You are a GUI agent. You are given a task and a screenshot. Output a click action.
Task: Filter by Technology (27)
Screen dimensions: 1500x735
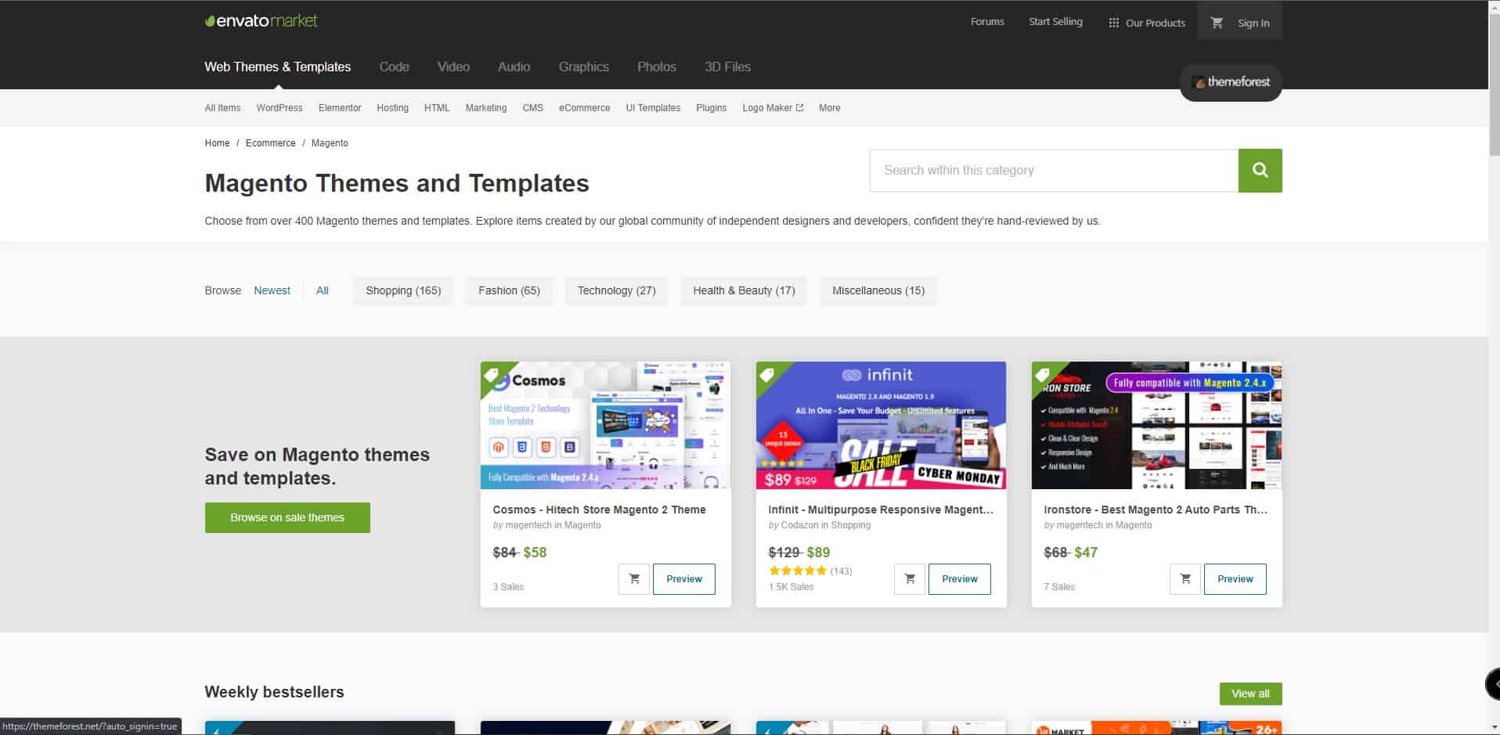616,290
